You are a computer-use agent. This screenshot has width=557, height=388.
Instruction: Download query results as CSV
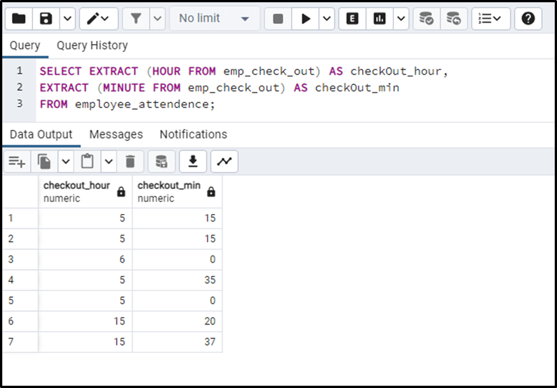pyautogui.click(x=193, y=161)
